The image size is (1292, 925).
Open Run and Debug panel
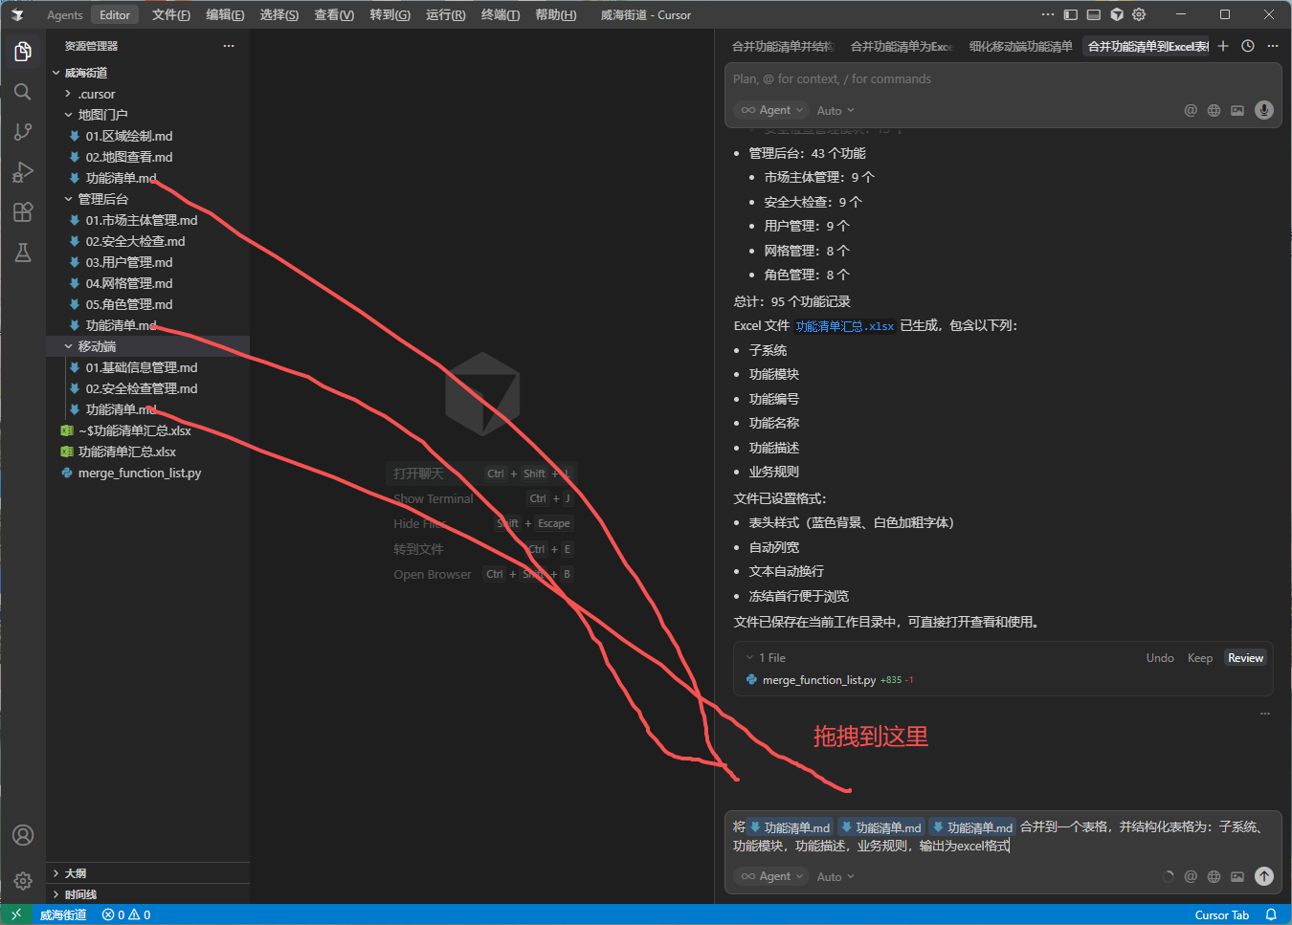click(23, 172)
